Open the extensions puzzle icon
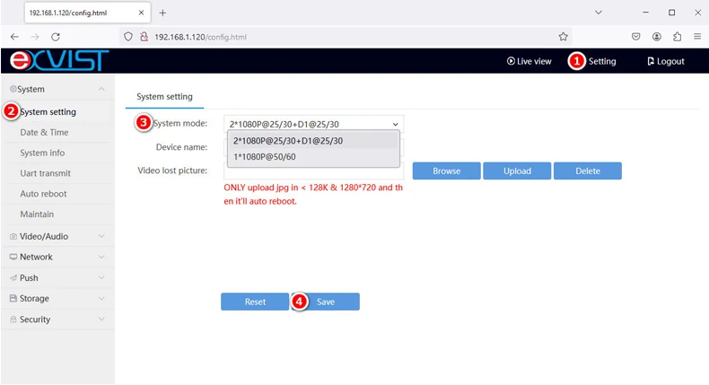Viewport: 709px width, 385px height. coord(677,37)
